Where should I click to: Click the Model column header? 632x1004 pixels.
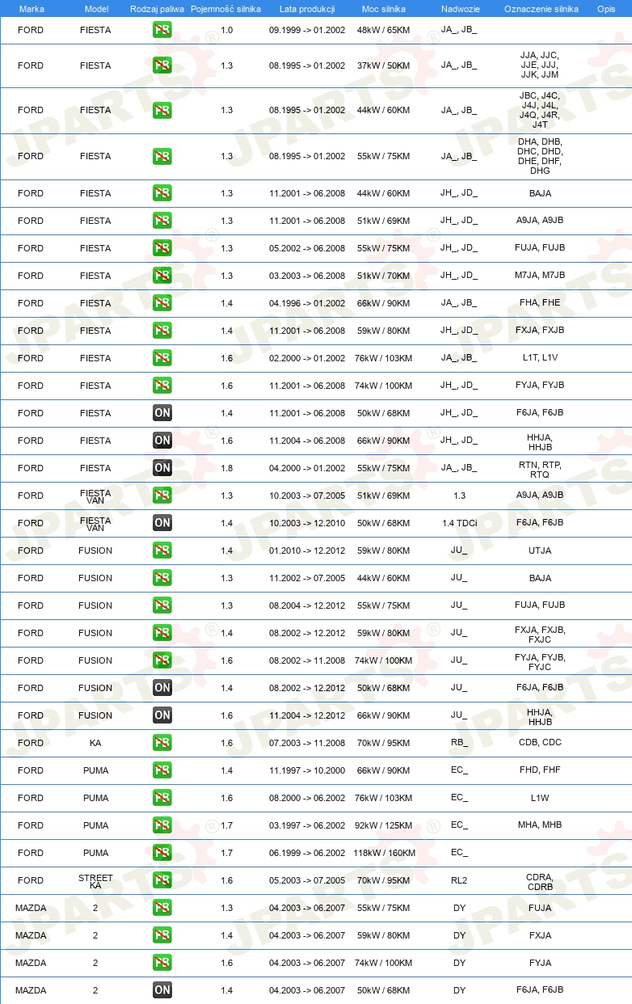[96, 8]
